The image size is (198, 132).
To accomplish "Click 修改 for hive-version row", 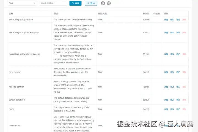I will coord(172,72).
